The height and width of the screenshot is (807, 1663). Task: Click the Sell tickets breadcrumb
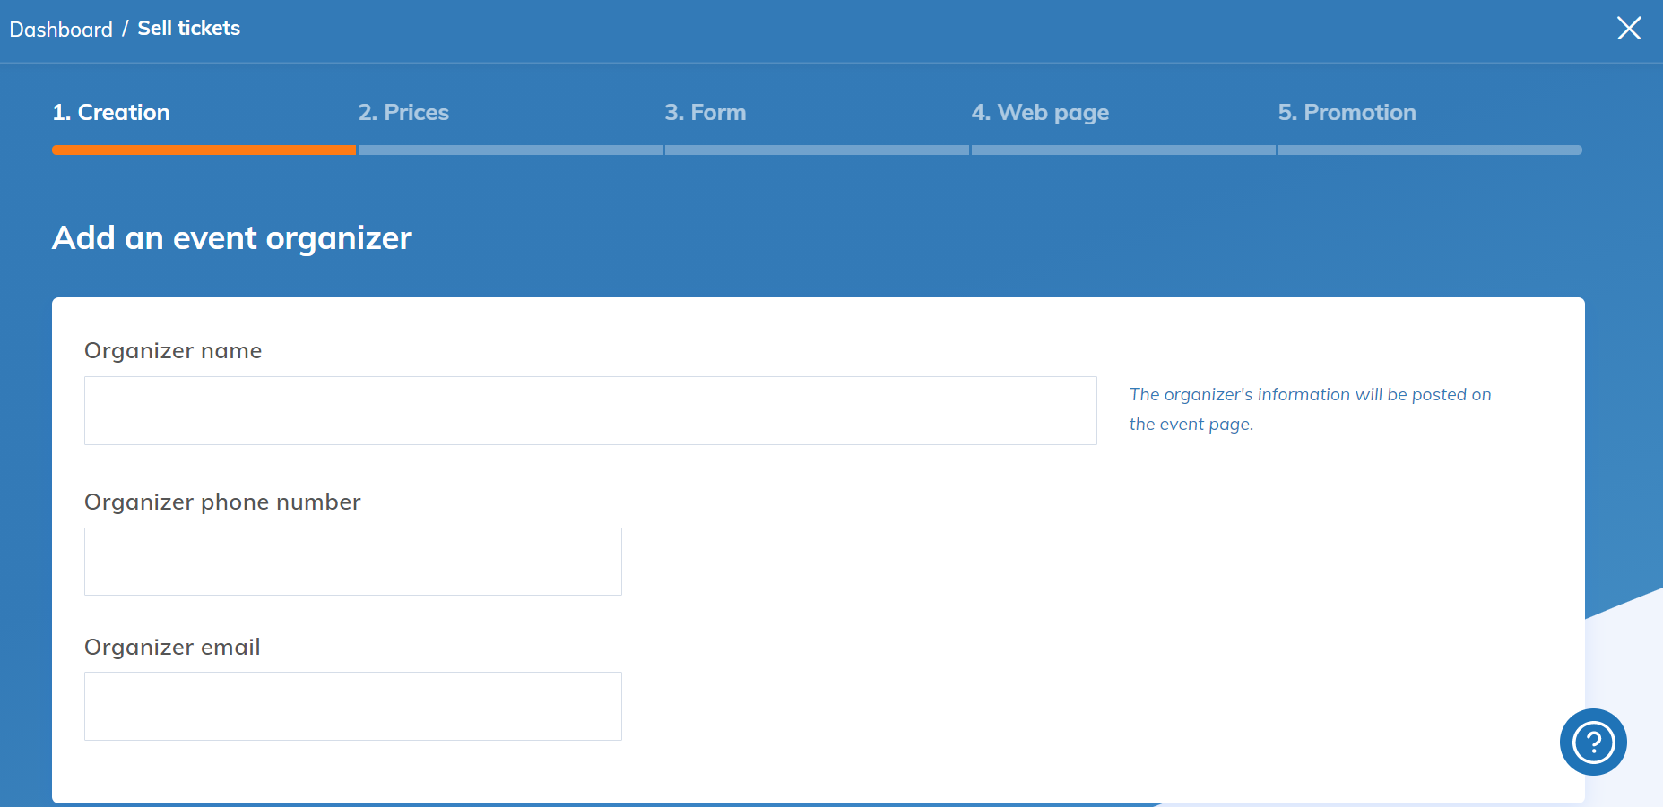pyautogui.click(x=188, y=29)
